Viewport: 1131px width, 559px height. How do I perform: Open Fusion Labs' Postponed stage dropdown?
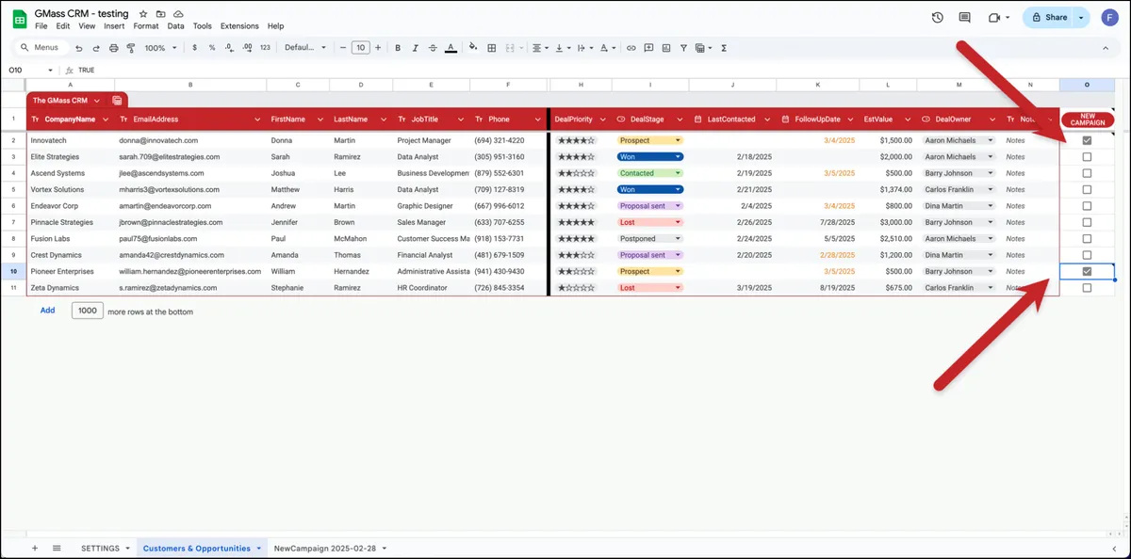[677, 239]
